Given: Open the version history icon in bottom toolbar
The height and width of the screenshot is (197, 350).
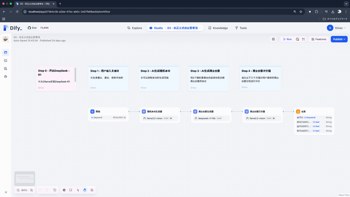Looking at the screenshot, I should pyautogui.click(x=55, y=190).
